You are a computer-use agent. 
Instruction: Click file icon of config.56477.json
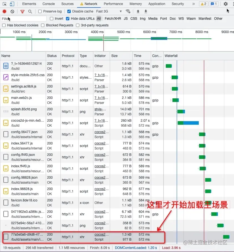pyautogui.click(x=6, y=134)
